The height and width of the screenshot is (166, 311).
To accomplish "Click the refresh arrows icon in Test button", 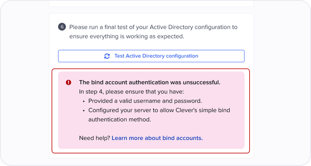I will pyautogui.click(x=107, y=56).
